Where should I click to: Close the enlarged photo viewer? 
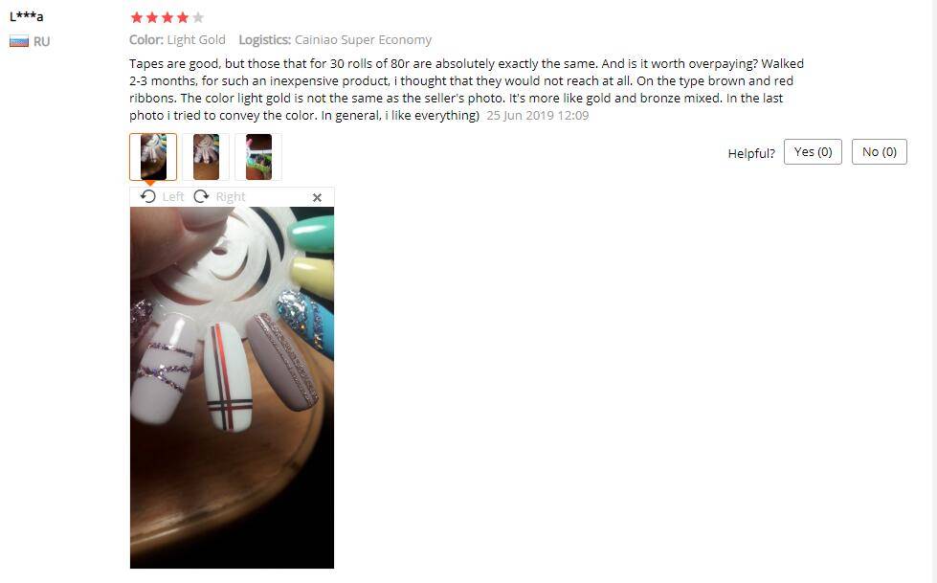pyautogui.click(x=318, y=197)
